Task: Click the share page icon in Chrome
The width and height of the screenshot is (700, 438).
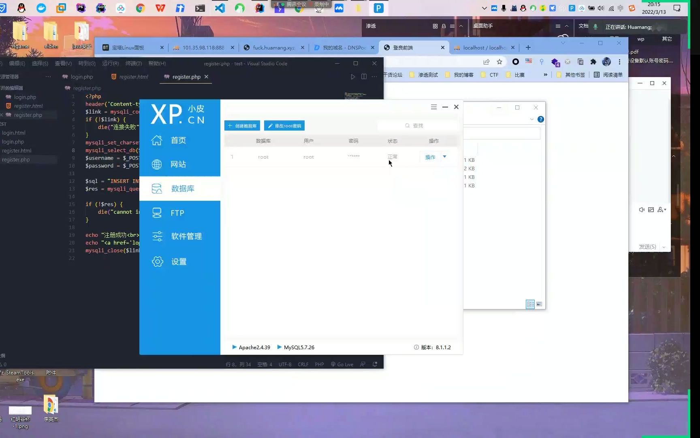Action: click(x=487, y=62)
